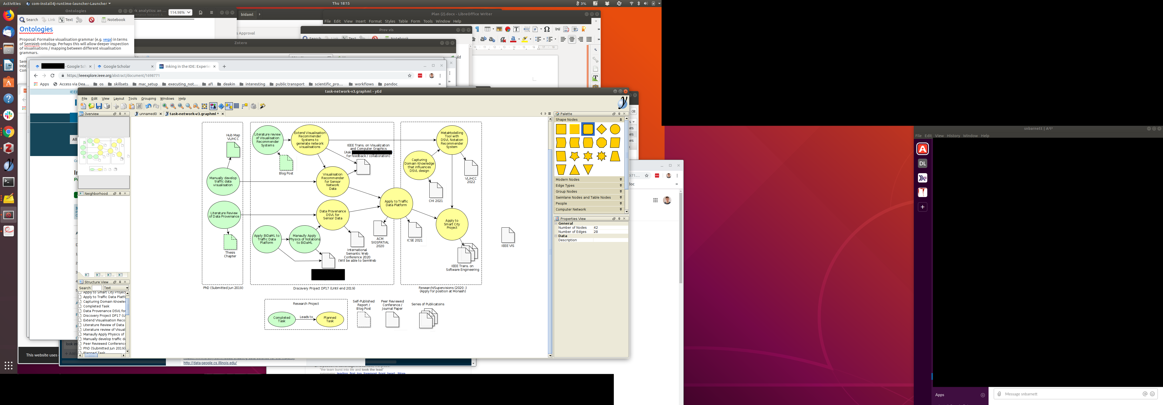The image size is (1163, 405).
Task: Toggle the snap lines toolbar button
Action: (229, 106)
